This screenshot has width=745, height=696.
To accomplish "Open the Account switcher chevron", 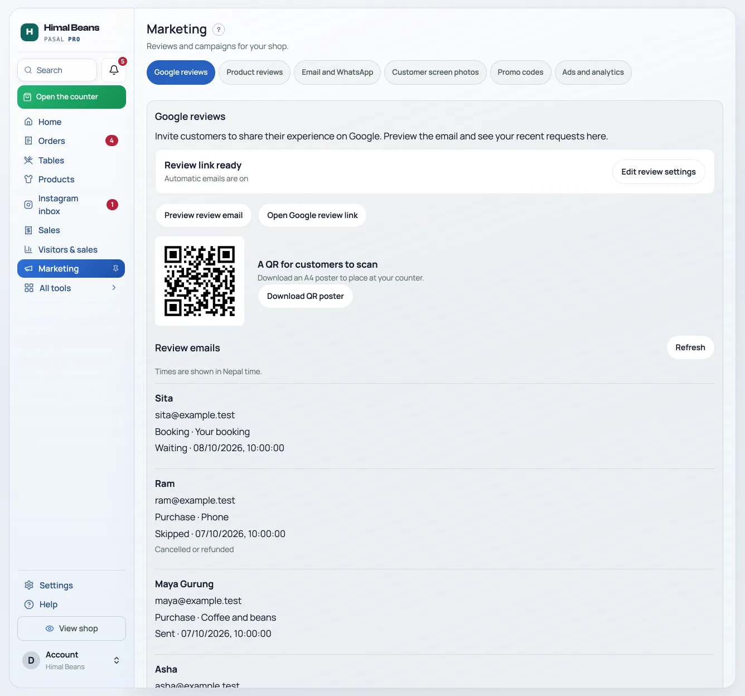I will [x=117, y=660].
